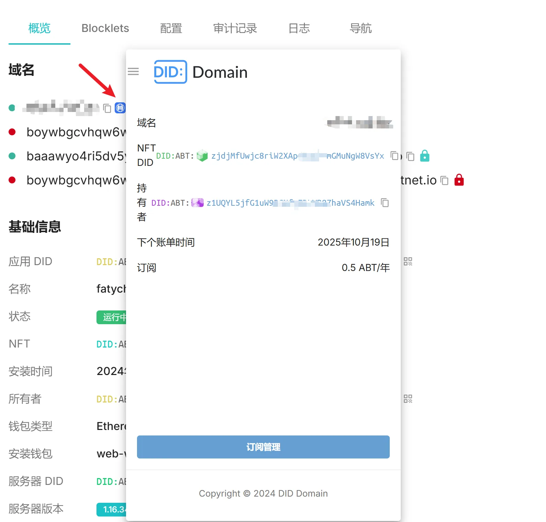Click the green cube avatar of the NFT DID
The width and height of the screenshot is (546, 522).
202,156
